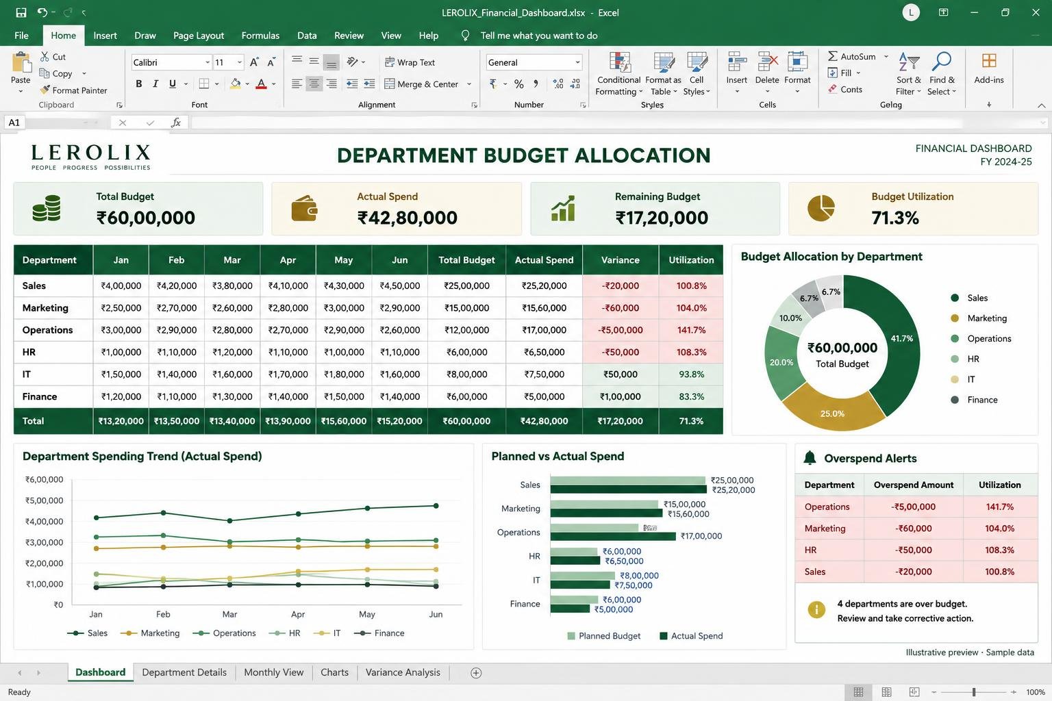Click increase font size icon
Screen dimensions: 1052x701
254,62
